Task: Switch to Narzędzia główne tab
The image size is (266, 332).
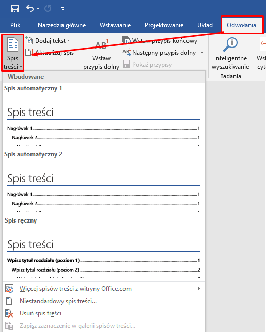Action: 62,25
